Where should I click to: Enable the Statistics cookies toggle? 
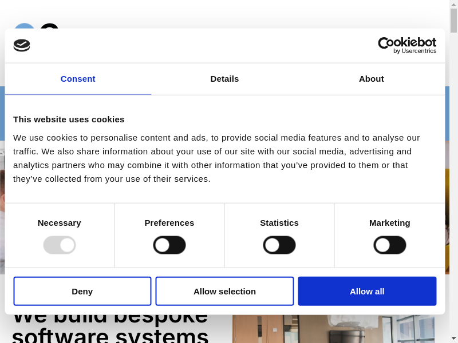[x=279, y=245]
